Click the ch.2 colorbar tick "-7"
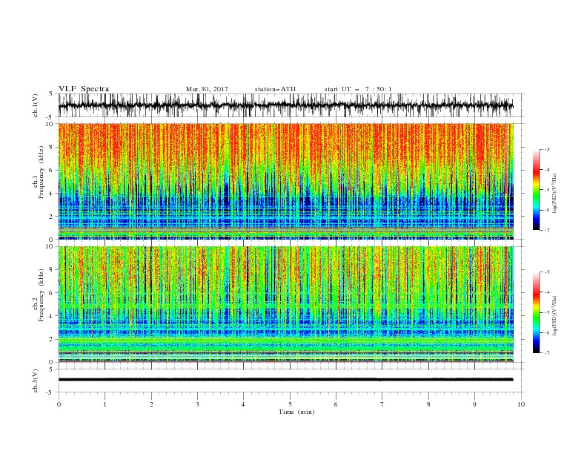This screenshot has height=454, width=587. (547, 352)
